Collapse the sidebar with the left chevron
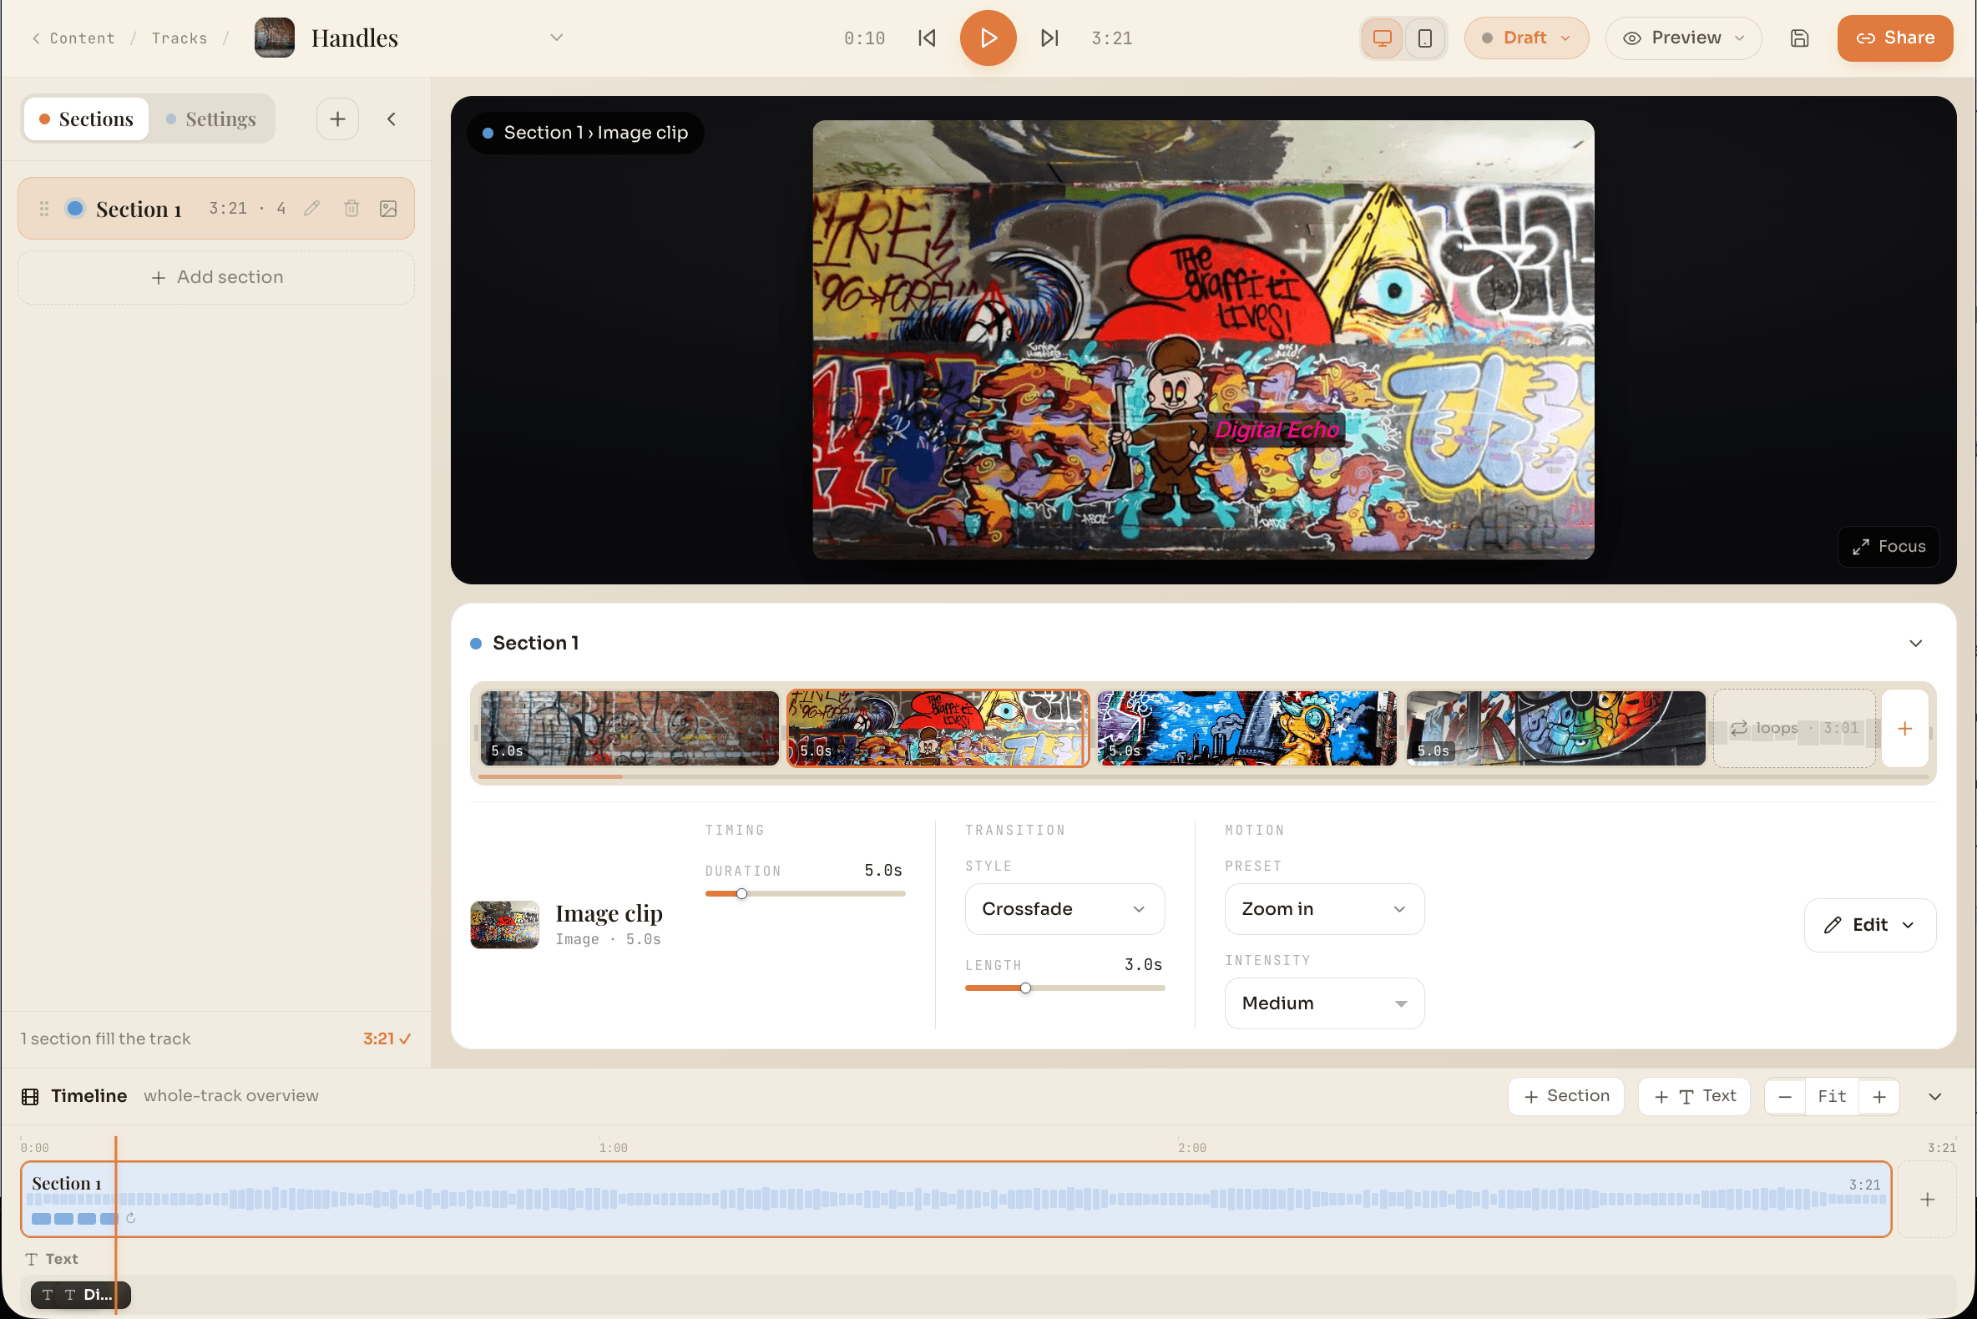 [x=392, y=119]
